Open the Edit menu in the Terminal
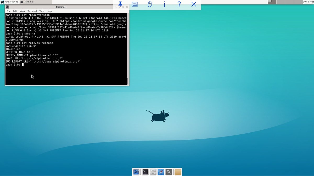Image resolution: width=314 pixels, height=176 pixels. pos(15,11)
